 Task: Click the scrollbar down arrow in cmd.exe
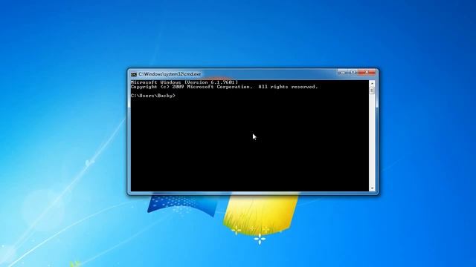(x=372, y=188)
